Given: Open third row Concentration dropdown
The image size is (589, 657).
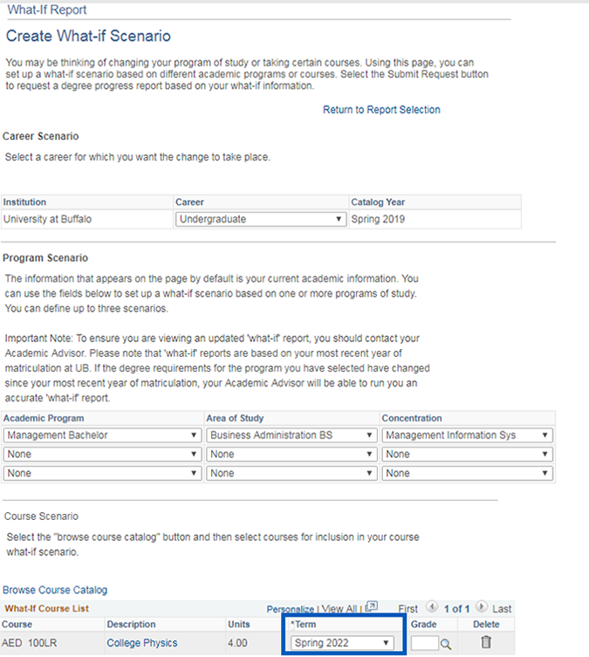Looking at the screenshot, I should (x=467, y=473).
